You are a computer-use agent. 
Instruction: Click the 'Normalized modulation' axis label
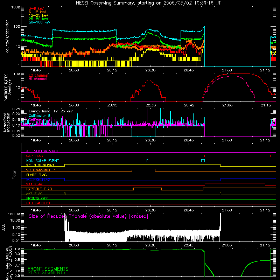(x=7, y=122)
